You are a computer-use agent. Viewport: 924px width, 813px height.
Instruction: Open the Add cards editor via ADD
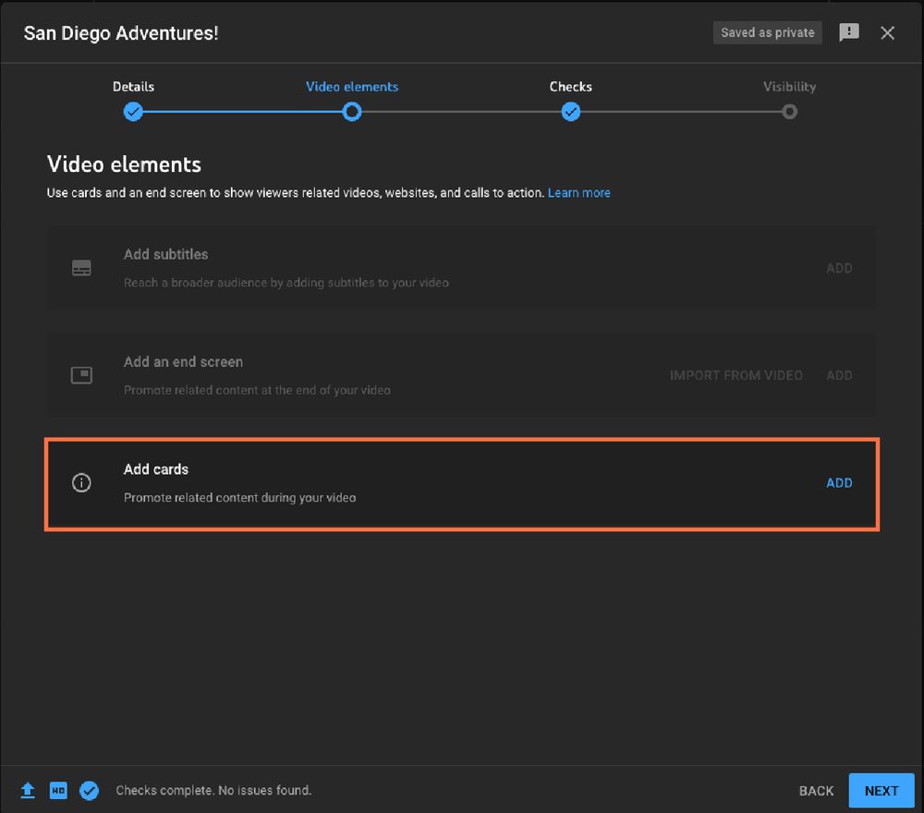point(839,482)
